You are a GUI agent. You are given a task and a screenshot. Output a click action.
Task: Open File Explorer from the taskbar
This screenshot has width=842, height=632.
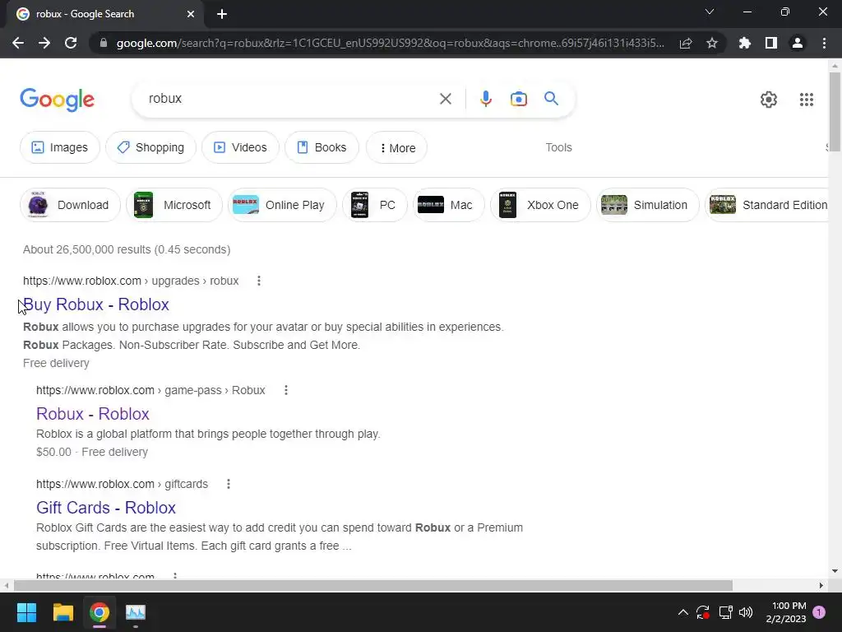point(62,612)
